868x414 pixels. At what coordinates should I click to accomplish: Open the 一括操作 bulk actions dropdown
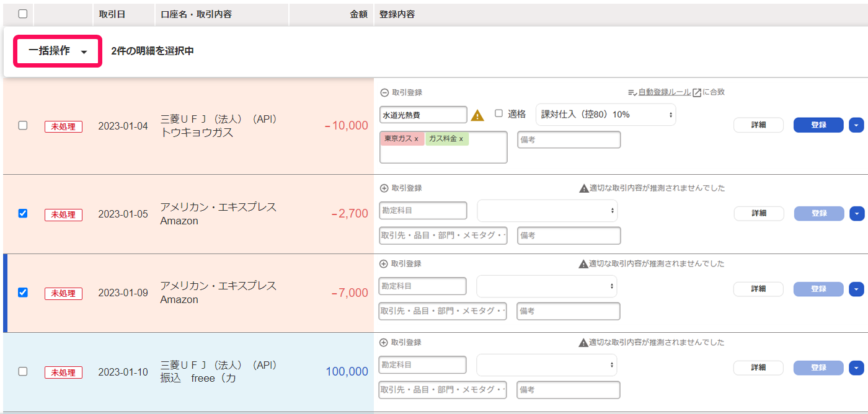58,51
